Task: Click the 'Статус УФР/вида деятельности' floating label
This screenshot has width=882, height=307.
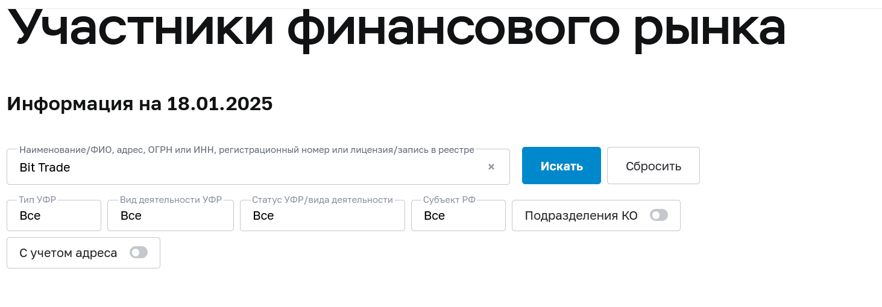Action: tap(322, 200)
